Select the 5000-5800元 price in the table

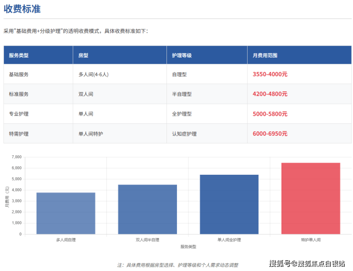point(270,114)
